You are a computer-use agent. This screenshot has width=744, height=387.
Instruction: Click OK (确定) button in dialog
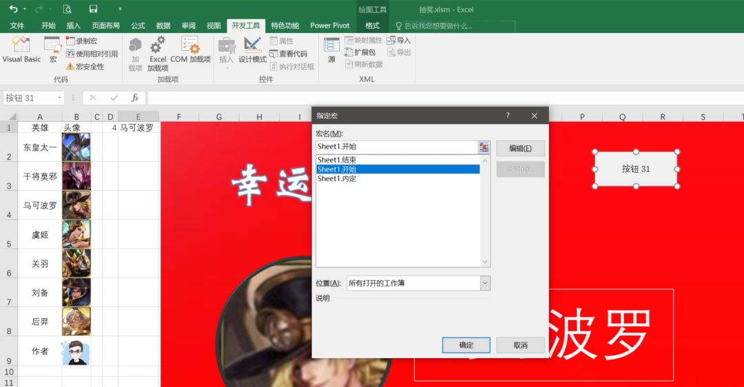[466, 345]
